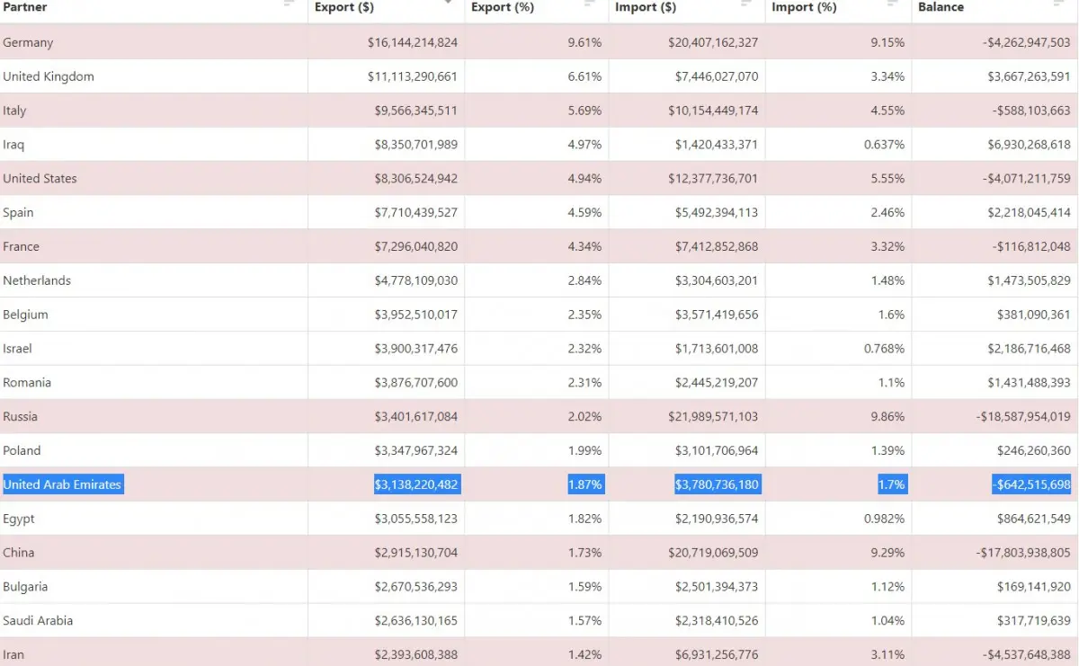Click Italy's import value $10,154,449,174

[714, 111]
